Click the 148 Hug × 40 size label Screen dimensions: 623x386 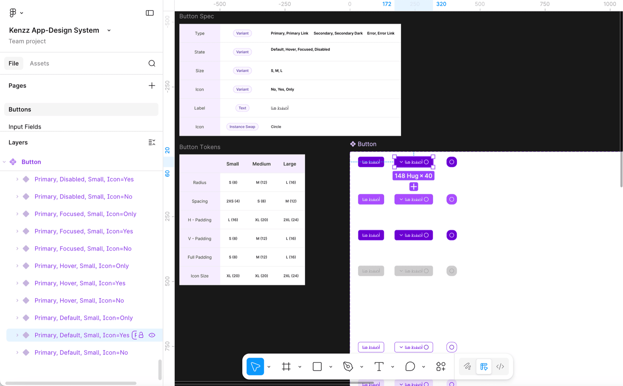pos(413,176)
